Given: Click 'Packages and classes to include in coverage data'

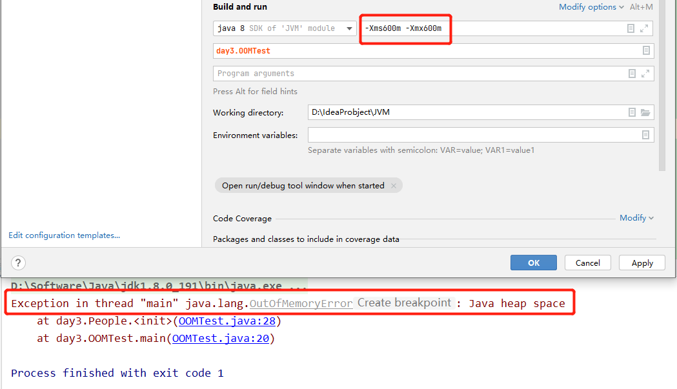Looking at the screenshot, I should point(306,239).
